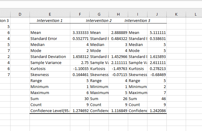This screenshot has height=131, width=202.
Task: Select the Intervention 1 heading cell
Action: 50,21
